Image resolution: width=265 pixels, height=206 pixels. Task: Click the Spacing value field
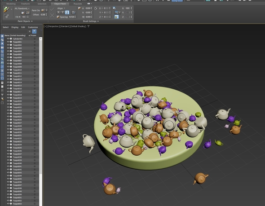point(72,17)
